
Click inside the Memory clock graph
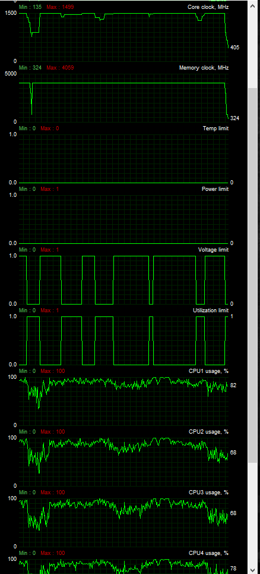pyautogui.click(x=123, y=98)
